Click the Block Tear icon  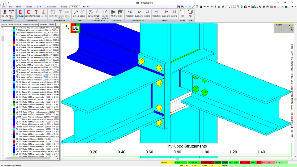[x=67, y=14]
